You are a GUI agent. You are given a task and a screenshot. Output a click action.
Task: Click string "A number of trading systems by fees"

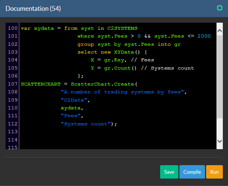click(x=122, y=92)
